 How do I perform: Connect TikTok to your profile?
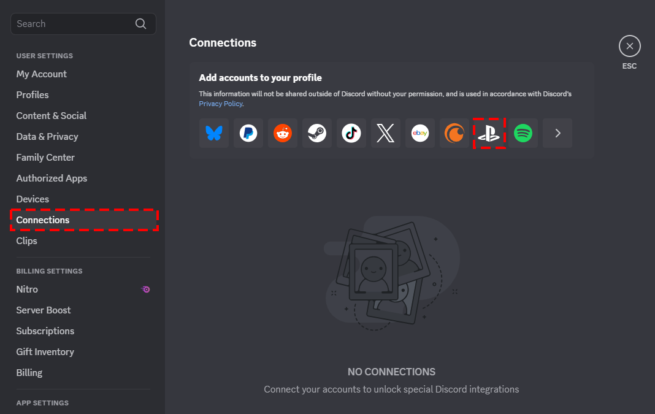[x=351, y=133]
